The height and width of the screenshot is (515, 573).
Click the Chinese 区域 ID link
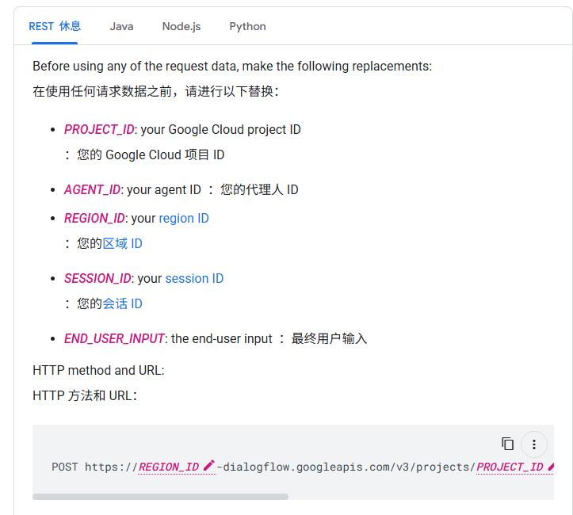click(122, 243)
